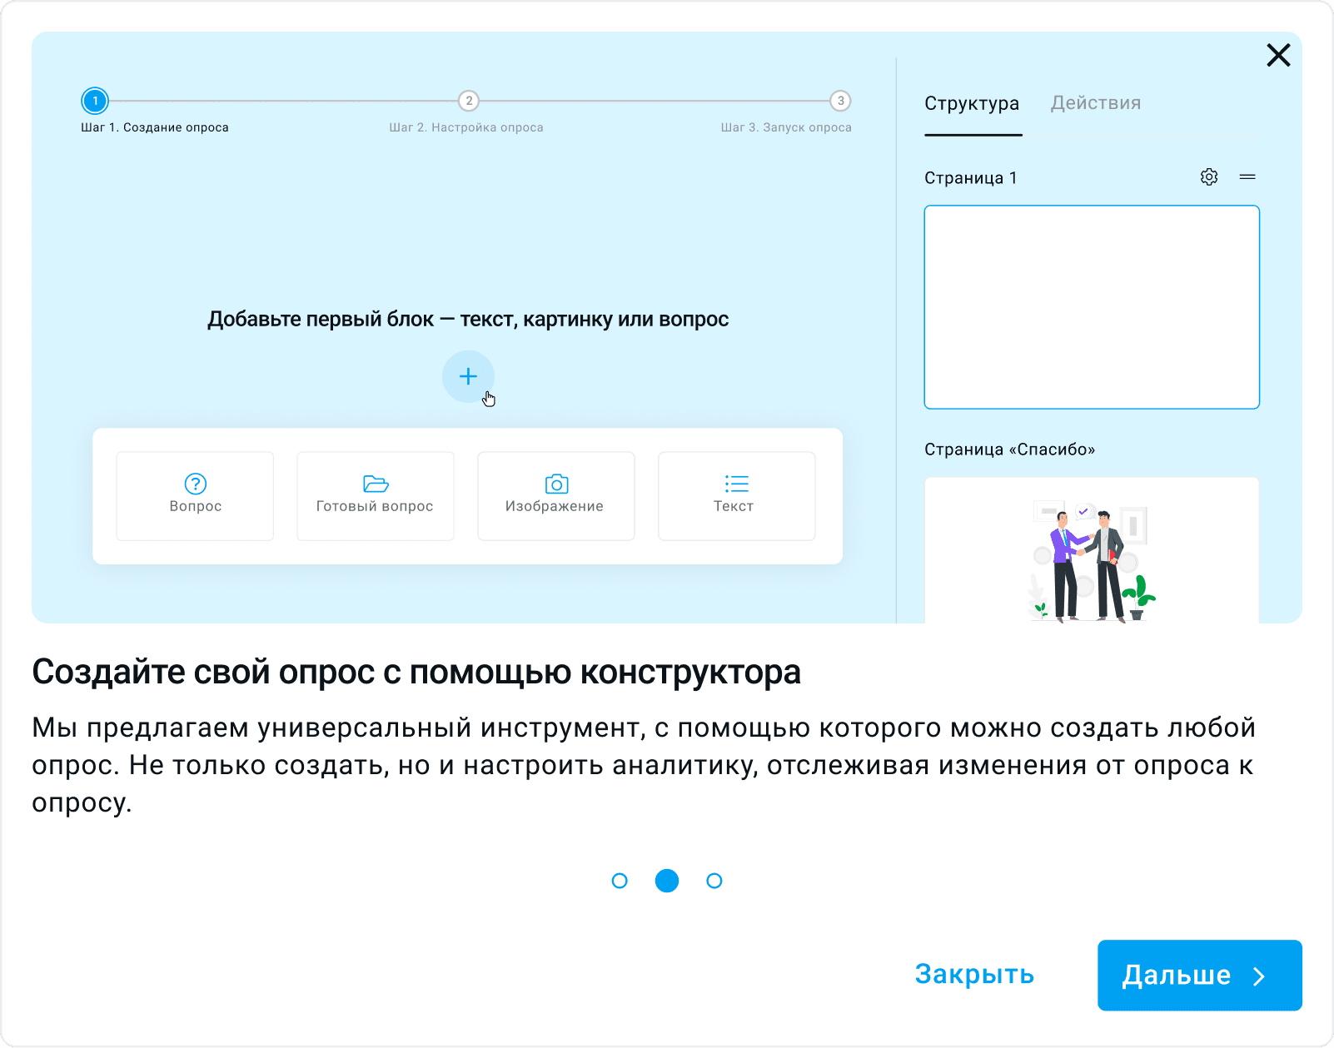Open the Страница «Спасибо» thumbnail
This screenshot has width=1334, height=1048.
pyautogui.click(x=1092, y=550)
